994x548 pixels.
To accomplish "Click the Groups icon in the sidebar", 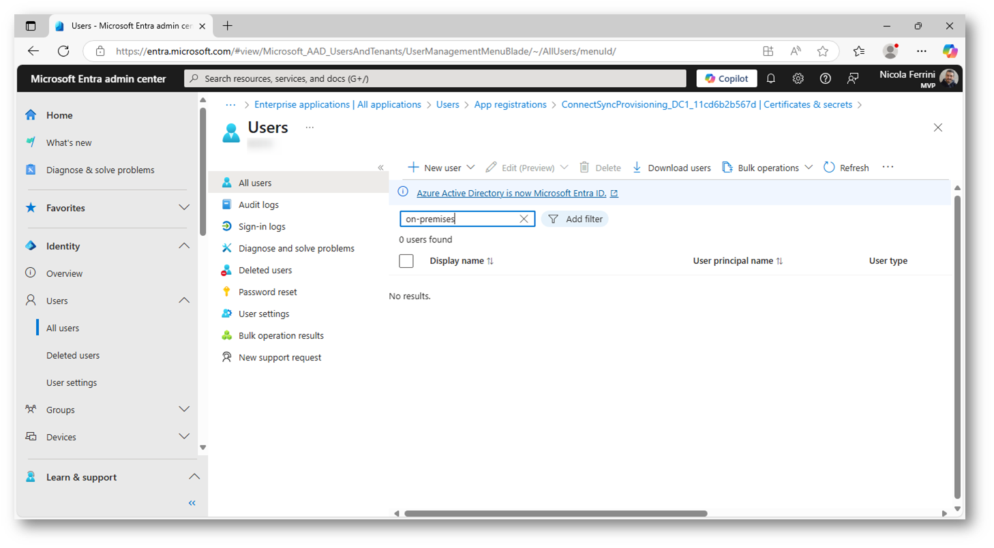I will (x=30, y=410).
